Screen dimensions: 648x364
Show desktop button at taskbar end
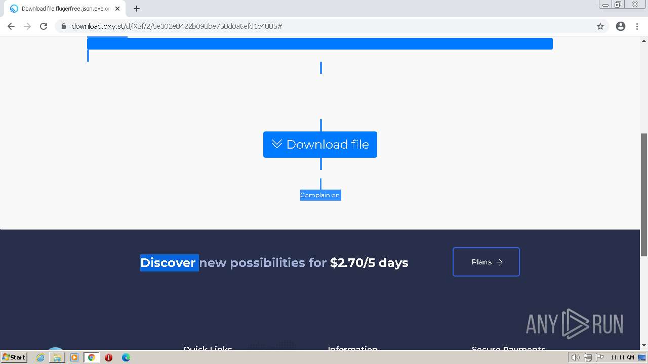pyautogui.click(x=642, y=357)
